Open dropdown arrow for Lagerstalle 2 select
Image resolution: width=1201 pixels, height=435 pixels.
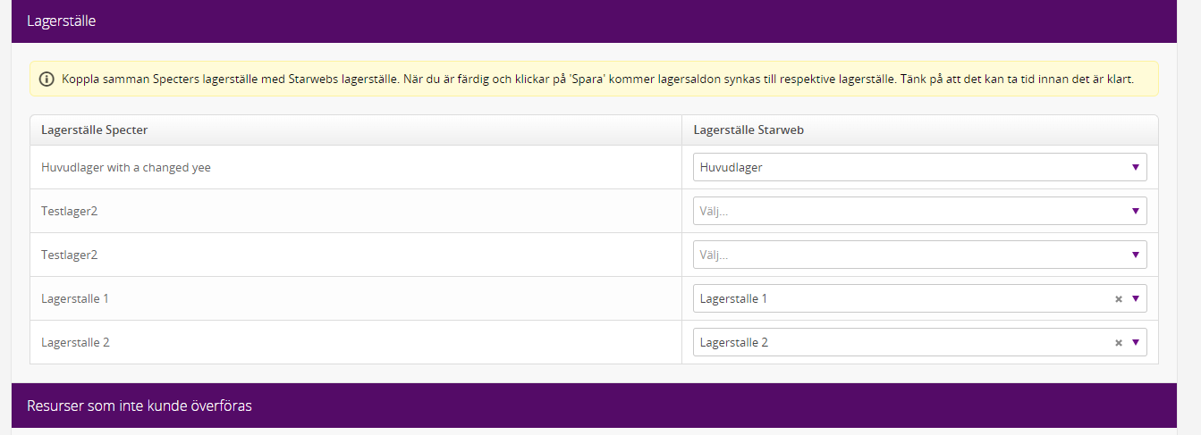[1135, 342]
